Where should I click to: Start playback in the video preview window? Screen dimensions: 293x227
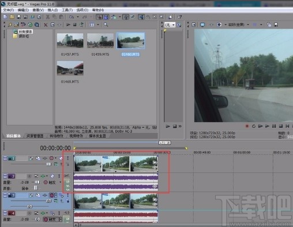tap(267, 126)
